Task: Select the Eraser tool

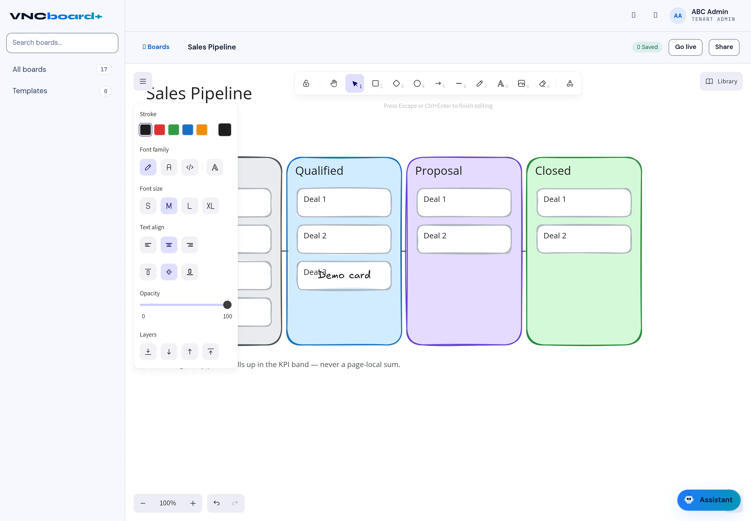Action: [x=542, y=84]
